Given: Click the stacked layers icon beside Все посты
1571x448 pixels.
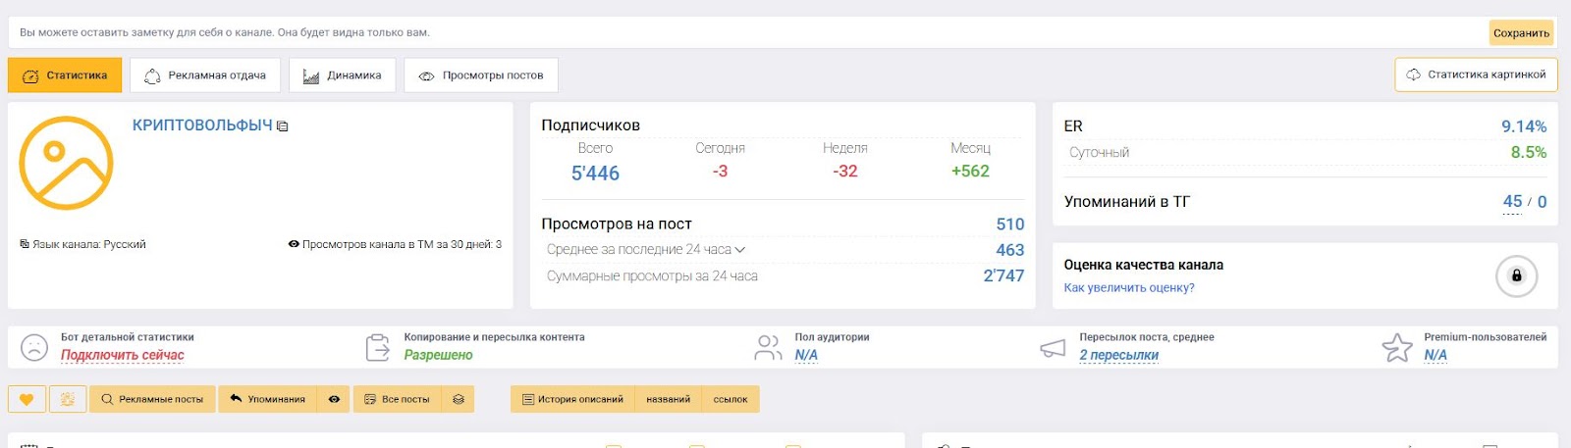Looking at the screenshot, I should pos(458,399).
